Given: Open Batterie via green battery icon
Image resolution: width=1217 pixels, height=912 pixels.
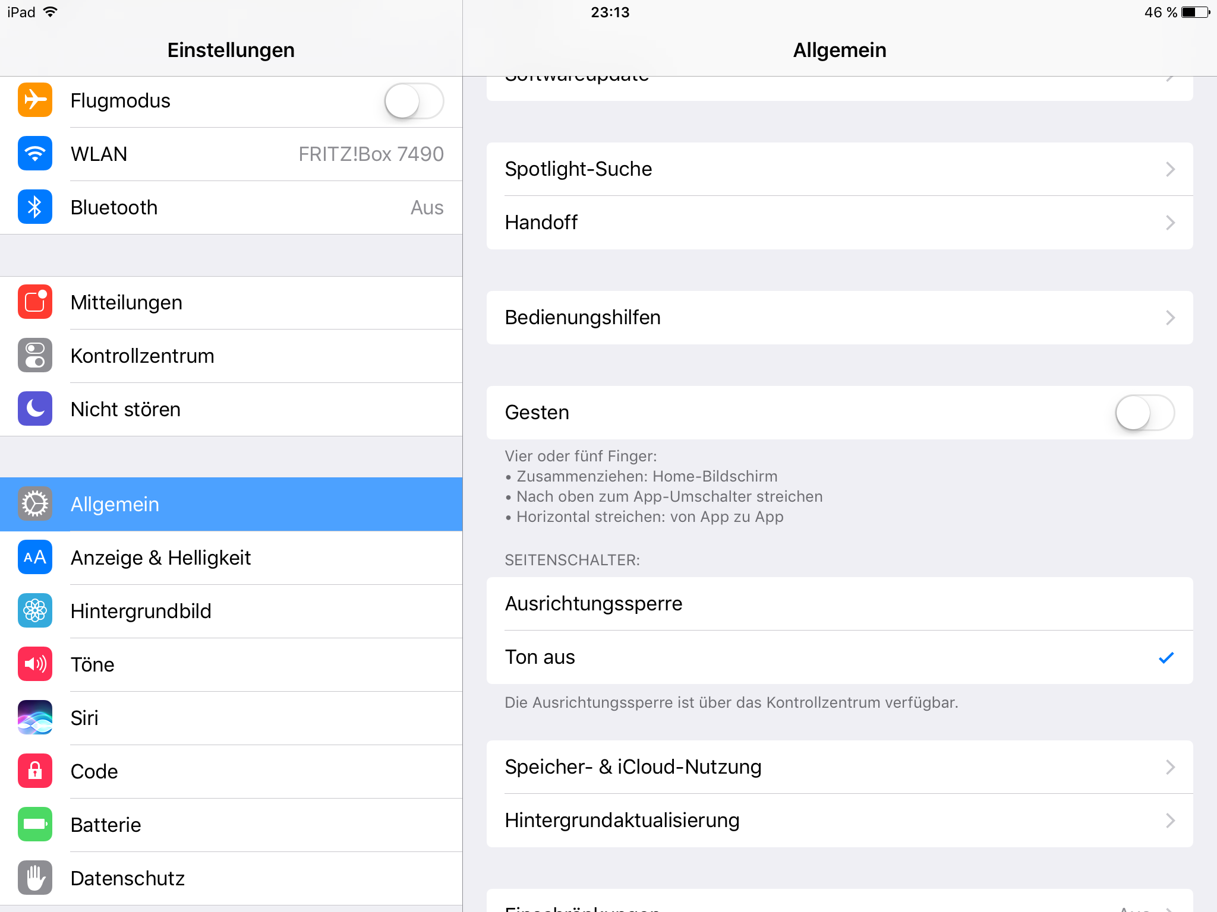Looking at the screenshot, I should tap(35, 824).
